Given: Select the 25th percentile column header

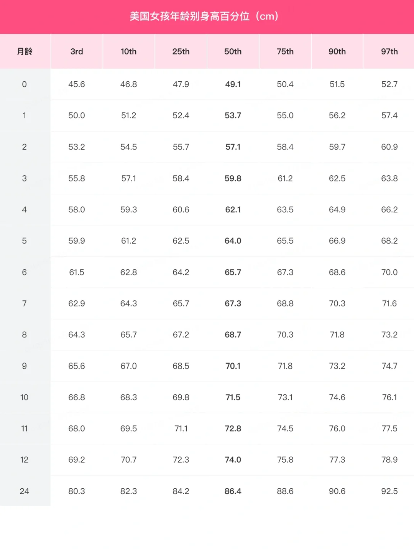Looking at the screenshot, I should [x=181, y=51].
